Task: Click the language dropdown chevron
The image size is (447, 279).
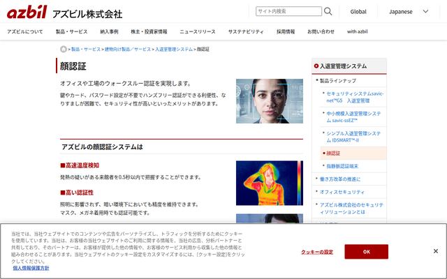Action: [425, 11]
